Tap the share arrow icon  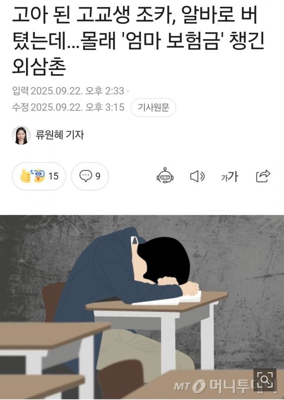[x=263, y=176]
